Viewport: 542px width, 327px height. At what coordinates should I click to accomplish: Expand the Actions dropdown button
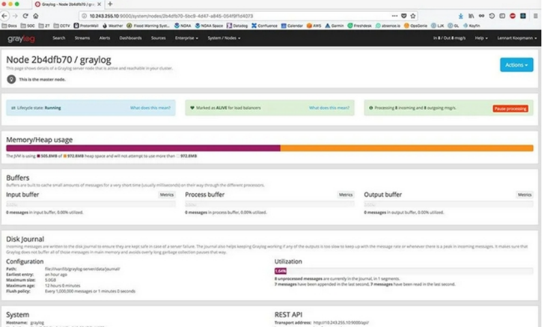(x=516, y=65)
